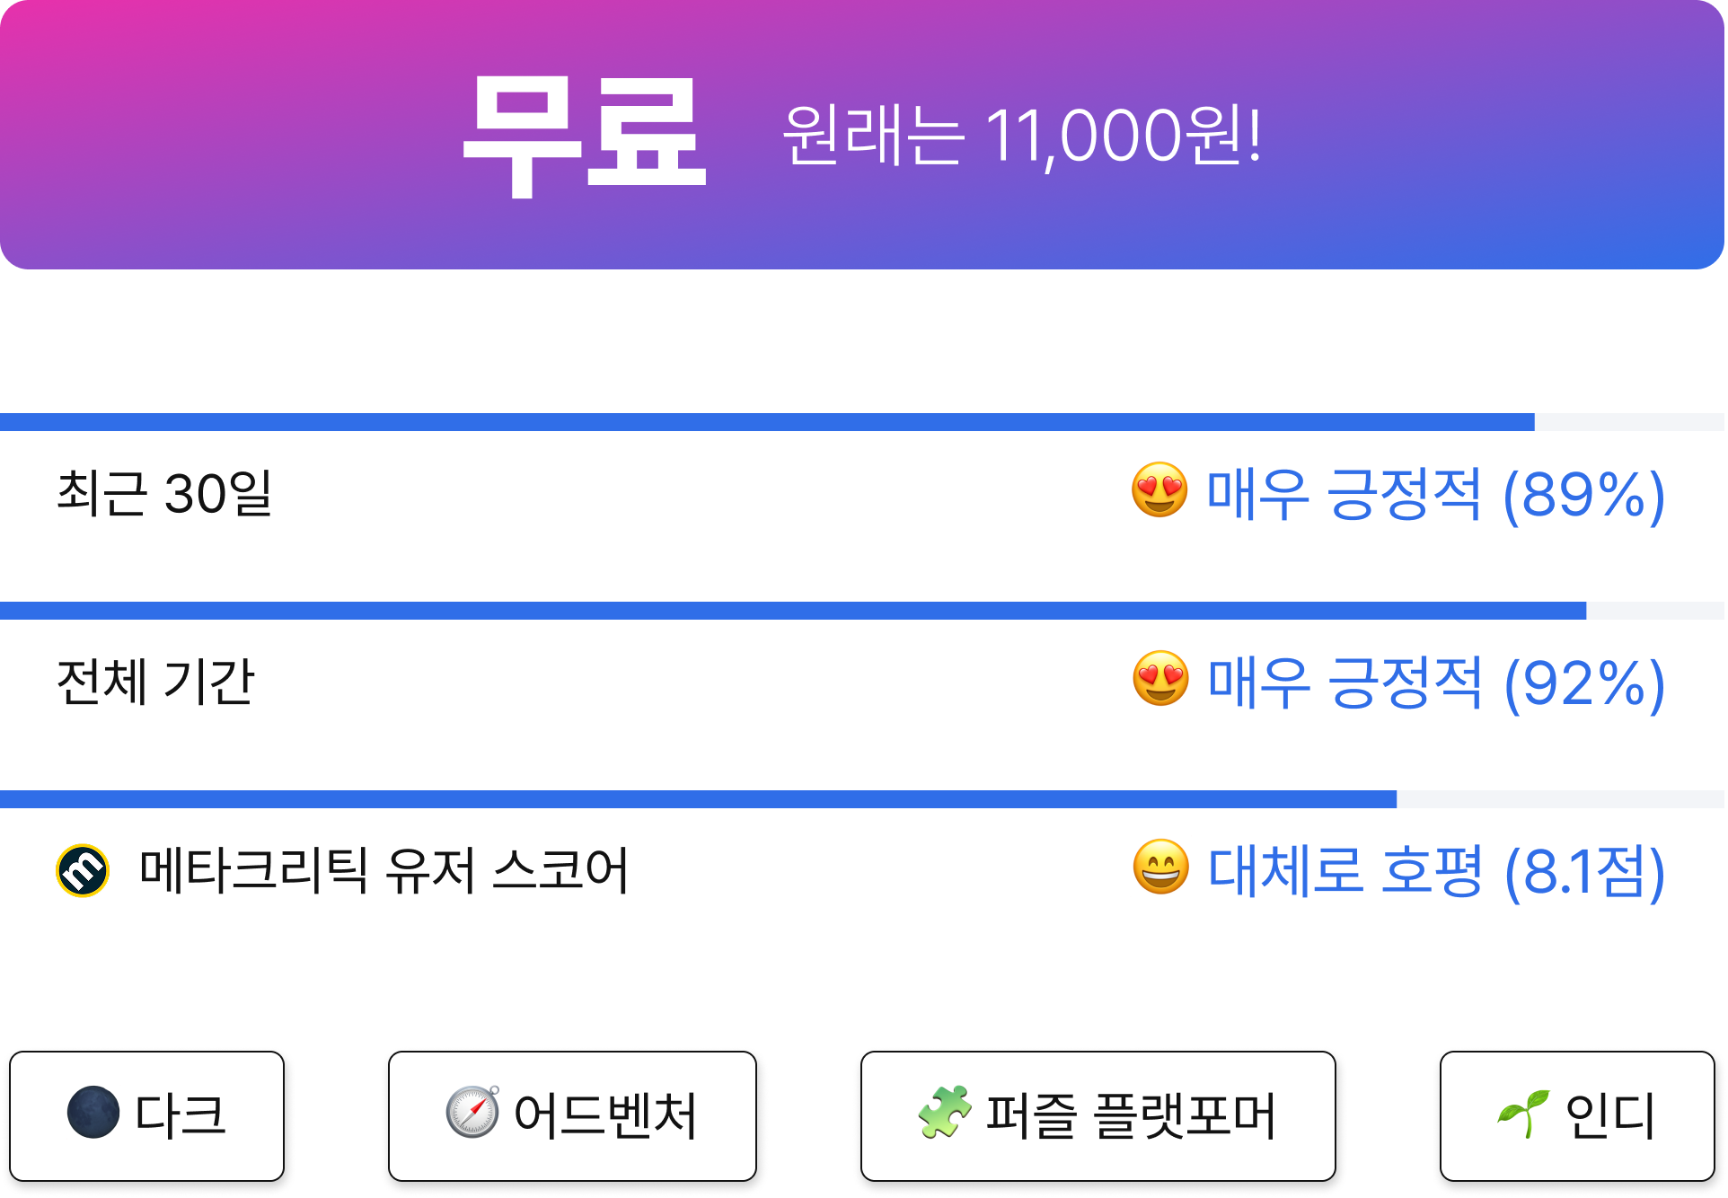The image size is (1728, 1198).
Task: Open the 매우 긍정적 (92%) review link
Action: 1435,683
